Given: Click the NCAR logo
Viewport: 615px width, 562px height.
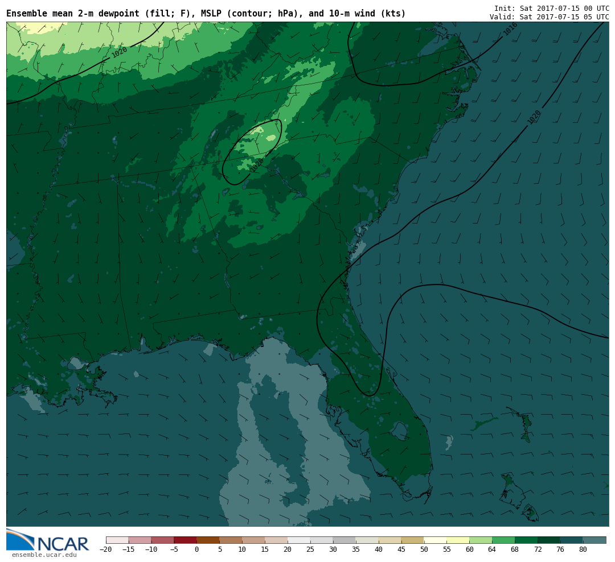Looking at the screenshot, I should coord(47,540).
